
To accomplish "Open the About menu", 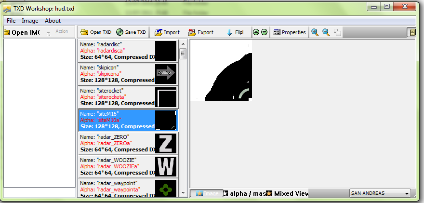I will [x=53, y=21].
